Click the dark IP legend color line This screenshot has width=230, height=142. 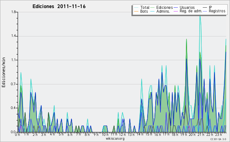pyautogui.click(x=205, y=8)
